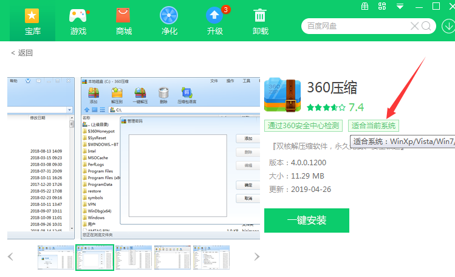Show next screenshot thumbnails with right arrow
Viewport: 455px width, 277px height.
pyautogui.click(x=256, y=257)
